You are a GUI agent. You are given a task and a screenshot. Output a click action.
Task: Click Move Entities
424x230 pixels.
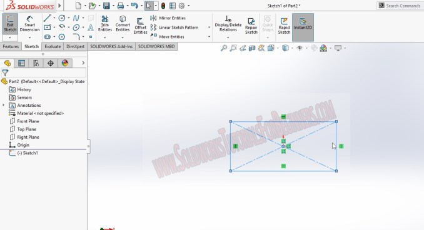click(x=168, y=37)
